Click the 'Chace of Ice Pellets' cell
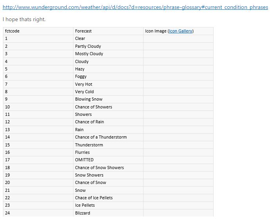Viewport: 274px width, 220px height. 94,198
